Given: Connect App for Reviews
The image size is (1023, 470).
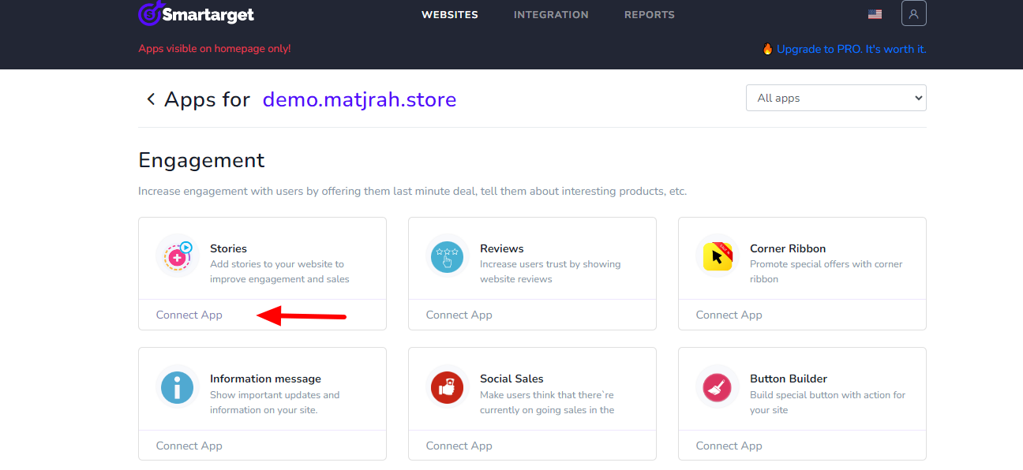Looking at the screenshot, I should pos(459,315).
